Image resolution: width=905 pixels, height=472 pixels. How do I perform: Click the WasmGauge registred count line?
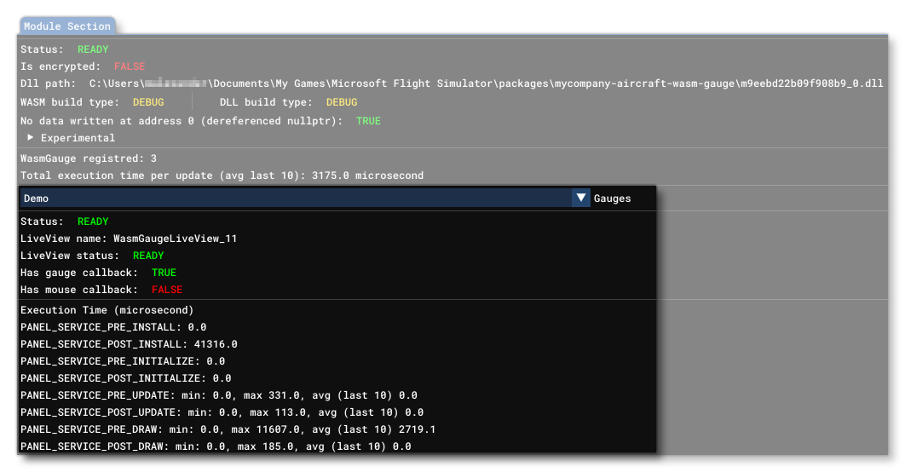(89, 158)
